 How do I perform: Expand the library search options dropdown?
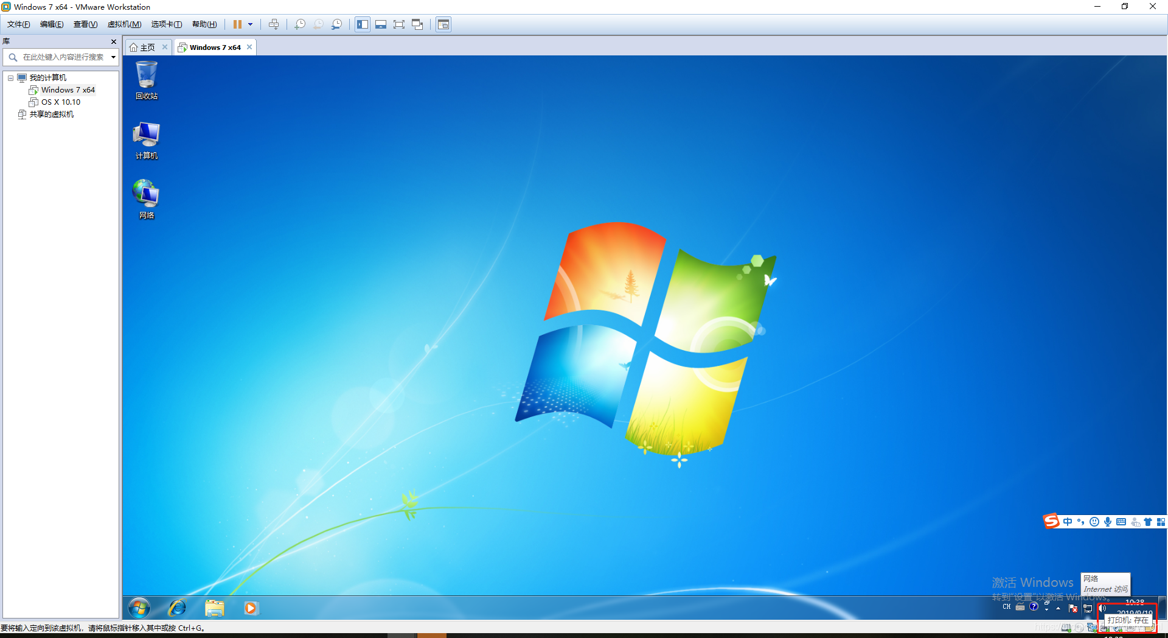113,57
